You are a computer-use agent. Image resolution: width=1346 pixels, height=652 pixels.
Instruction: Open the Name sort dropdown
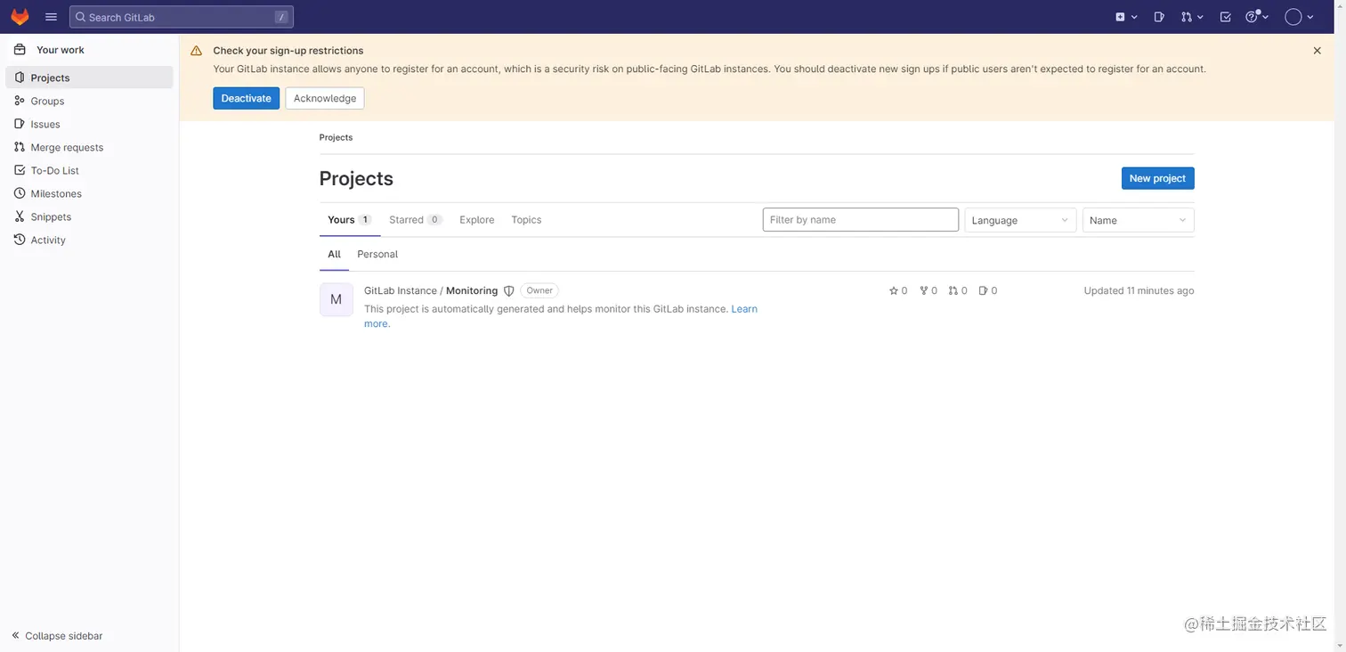[1138, 220]
